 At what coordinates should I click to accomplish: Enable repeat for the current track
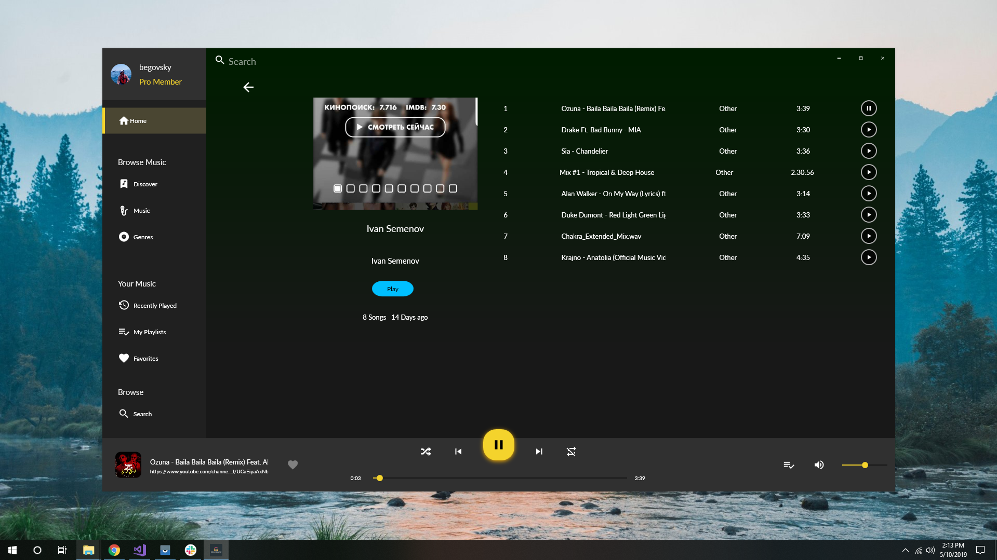(x=571, y=451)
